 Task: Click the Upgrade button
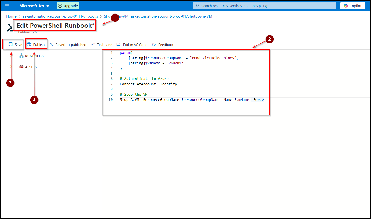pos(68,6)
